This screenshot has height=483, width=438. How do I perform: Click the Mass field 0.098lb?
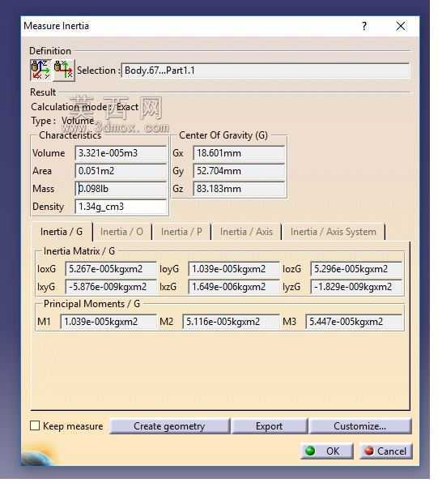(121, 189)
